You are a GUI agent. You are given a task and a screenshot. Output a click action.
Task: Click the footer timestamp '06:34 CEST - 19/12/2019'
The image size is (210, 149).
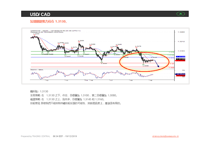(x=65, y=136)
